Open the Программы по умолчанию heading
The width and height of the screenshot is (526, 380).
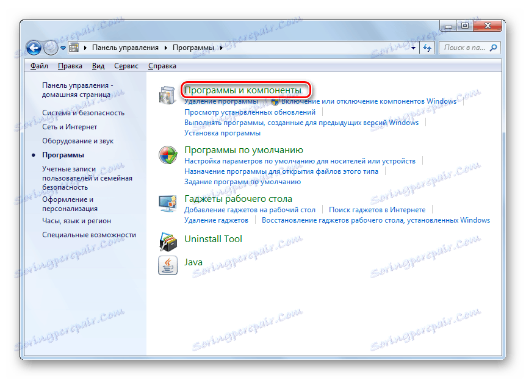coord(243,150)
